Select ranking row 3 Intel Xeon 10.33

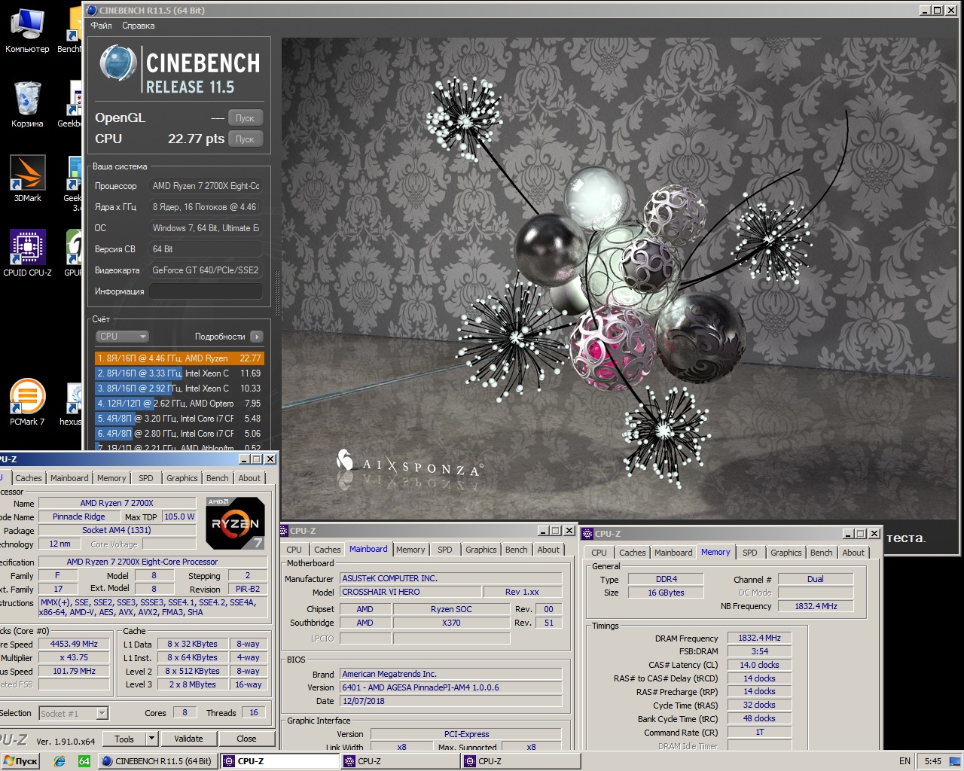[x=179, y=389]
